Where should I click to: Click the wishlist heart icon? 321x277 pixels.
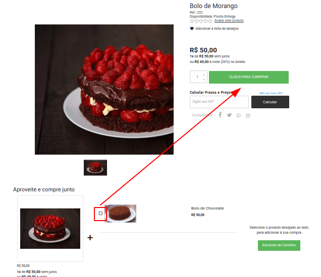click(x=192, y=29)
